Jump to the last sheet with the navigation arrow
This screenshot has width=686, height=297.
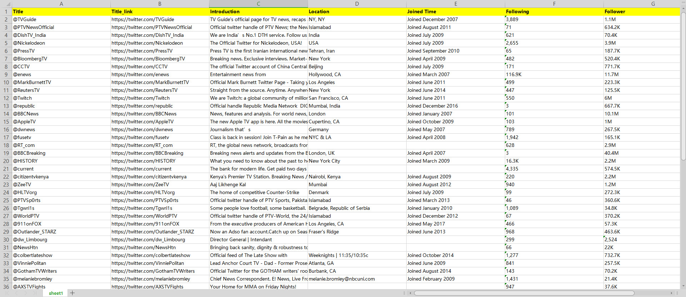35,293
